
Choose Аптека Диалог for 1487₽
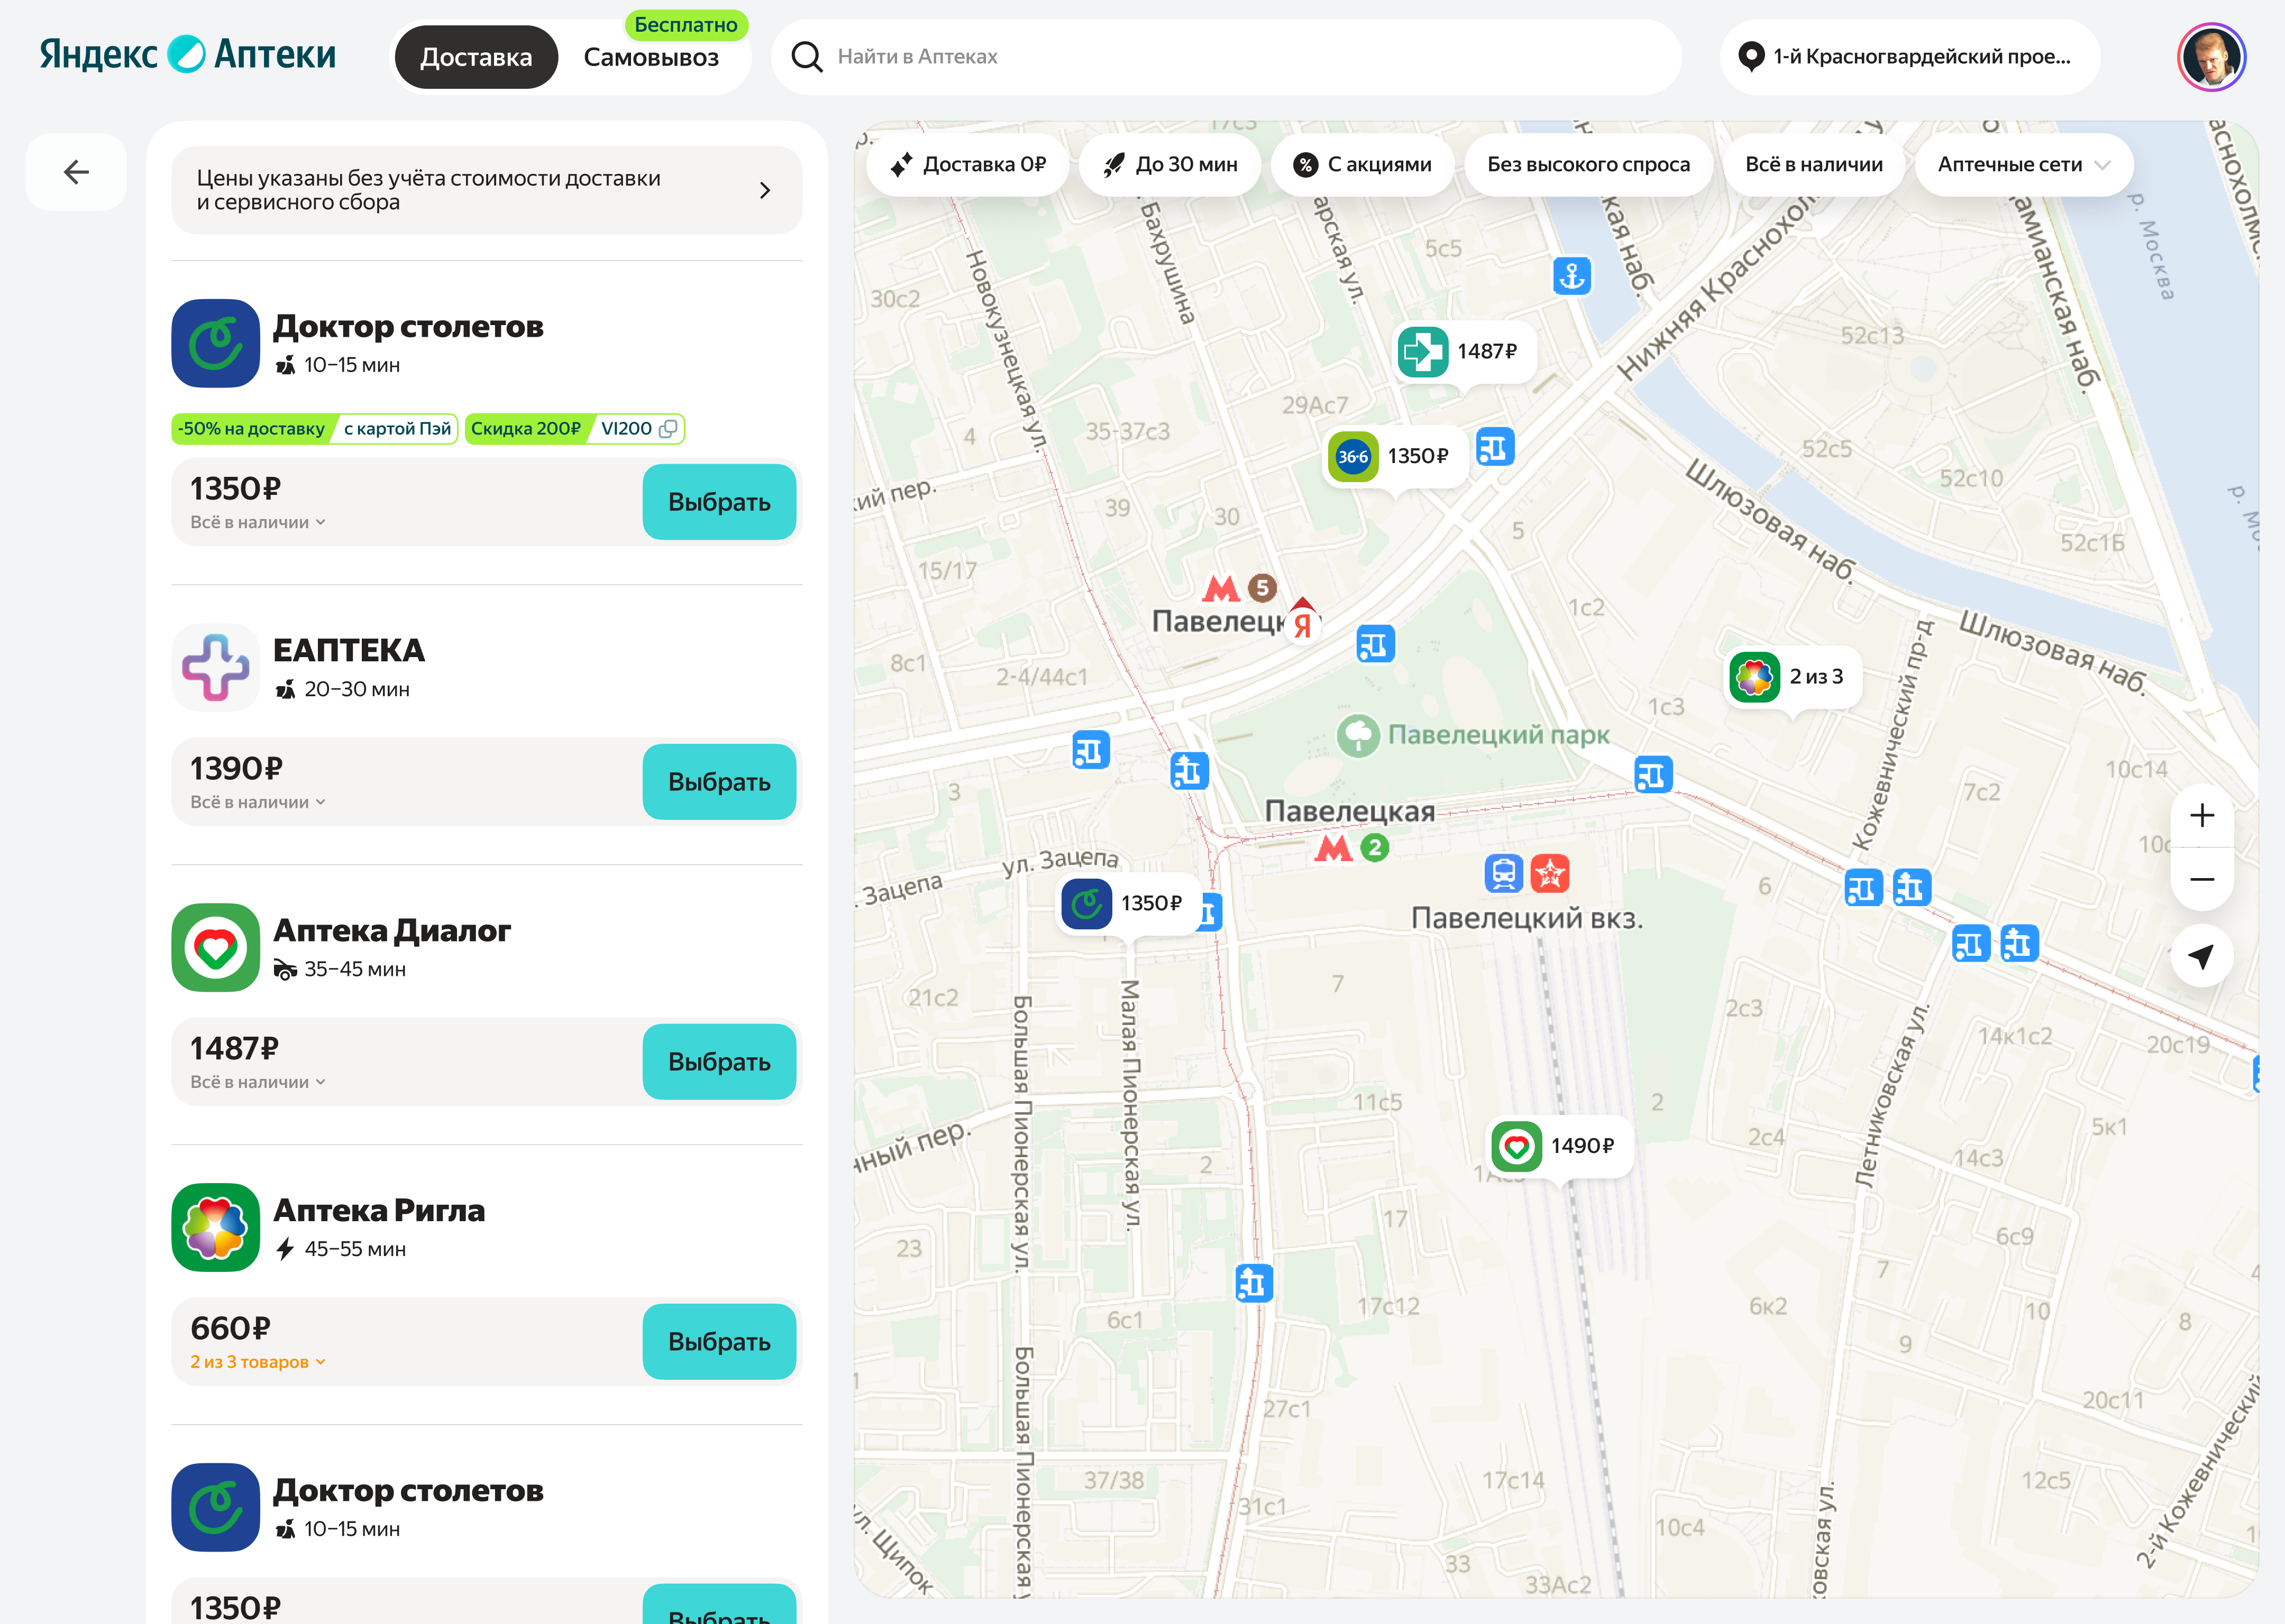coord(719,1062)
